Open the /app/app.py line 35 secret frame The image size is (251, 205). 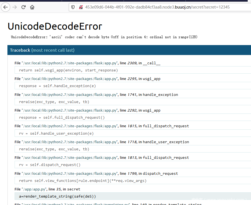47,189
